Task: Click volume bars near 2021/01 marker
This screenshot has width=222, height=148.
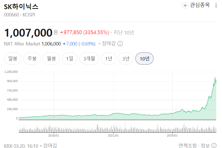Action: 113,129
